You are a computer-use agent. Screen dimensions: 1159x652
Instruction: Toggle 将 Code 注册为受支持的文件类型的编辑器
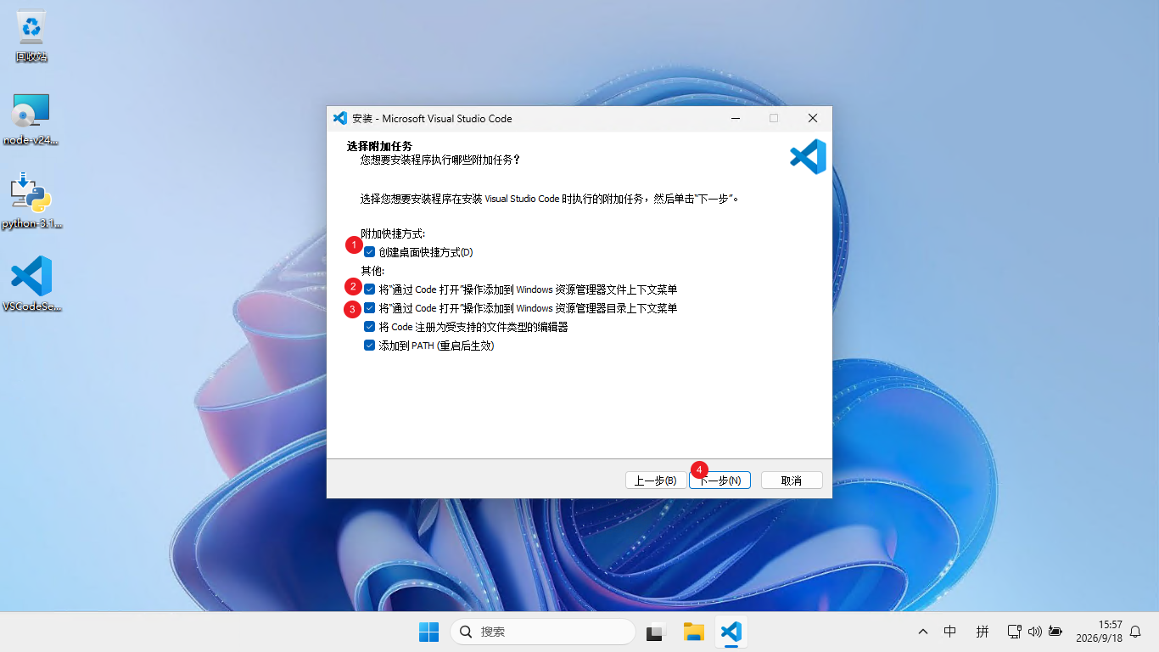[x=370, y=327]
